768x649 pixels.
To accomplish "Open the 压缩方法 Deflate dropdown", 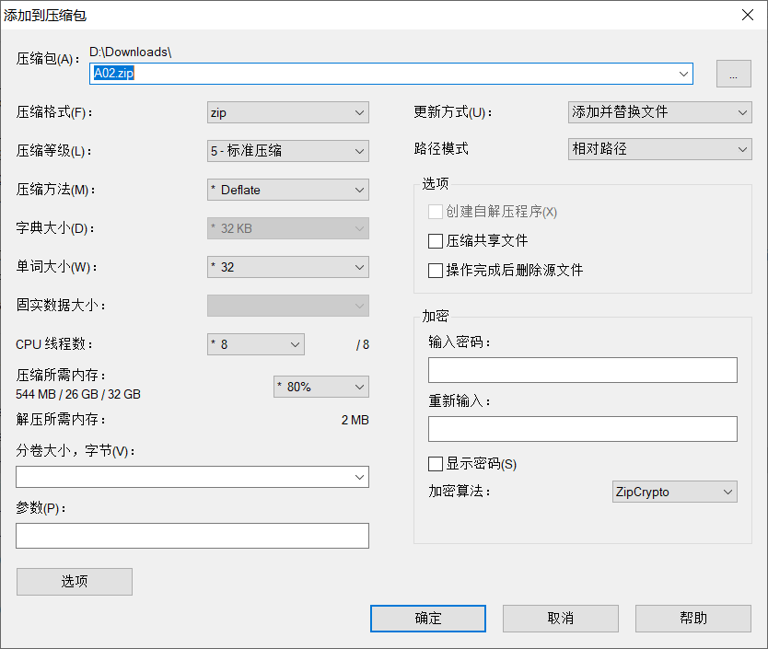I will click(288, 190).
